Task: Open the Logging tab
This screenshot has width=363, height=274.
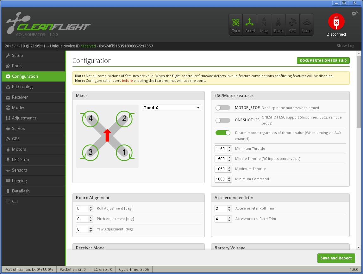Action: pyautogui.click(x=33, y=180)
